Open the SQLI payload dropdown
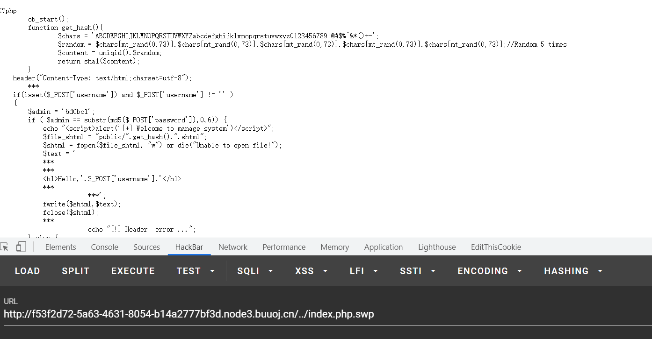The width and height of the screenshot is (652, 339). [255, 271]
